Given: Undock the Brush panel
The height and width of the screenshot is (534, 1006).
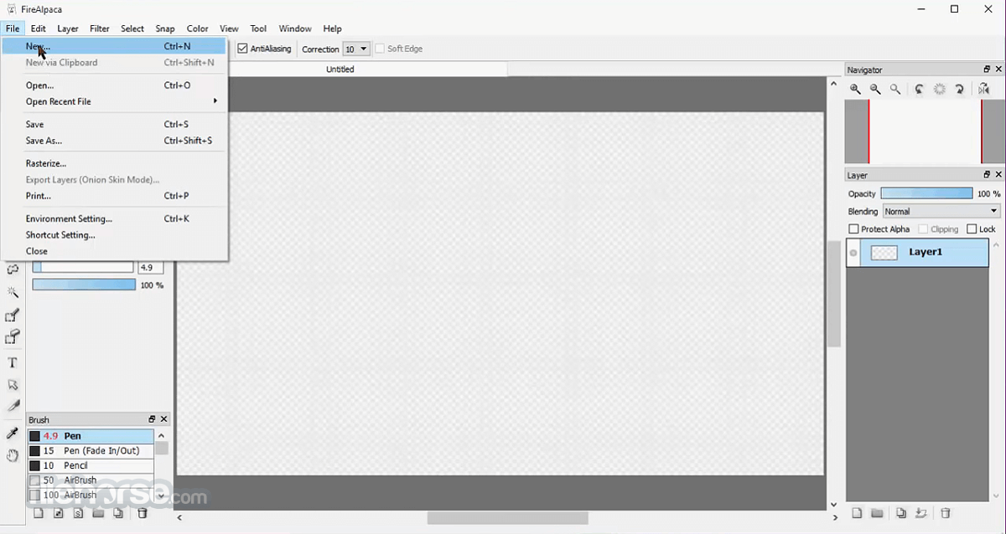Looking at the screenshot, I should click(x=152, y=419).
